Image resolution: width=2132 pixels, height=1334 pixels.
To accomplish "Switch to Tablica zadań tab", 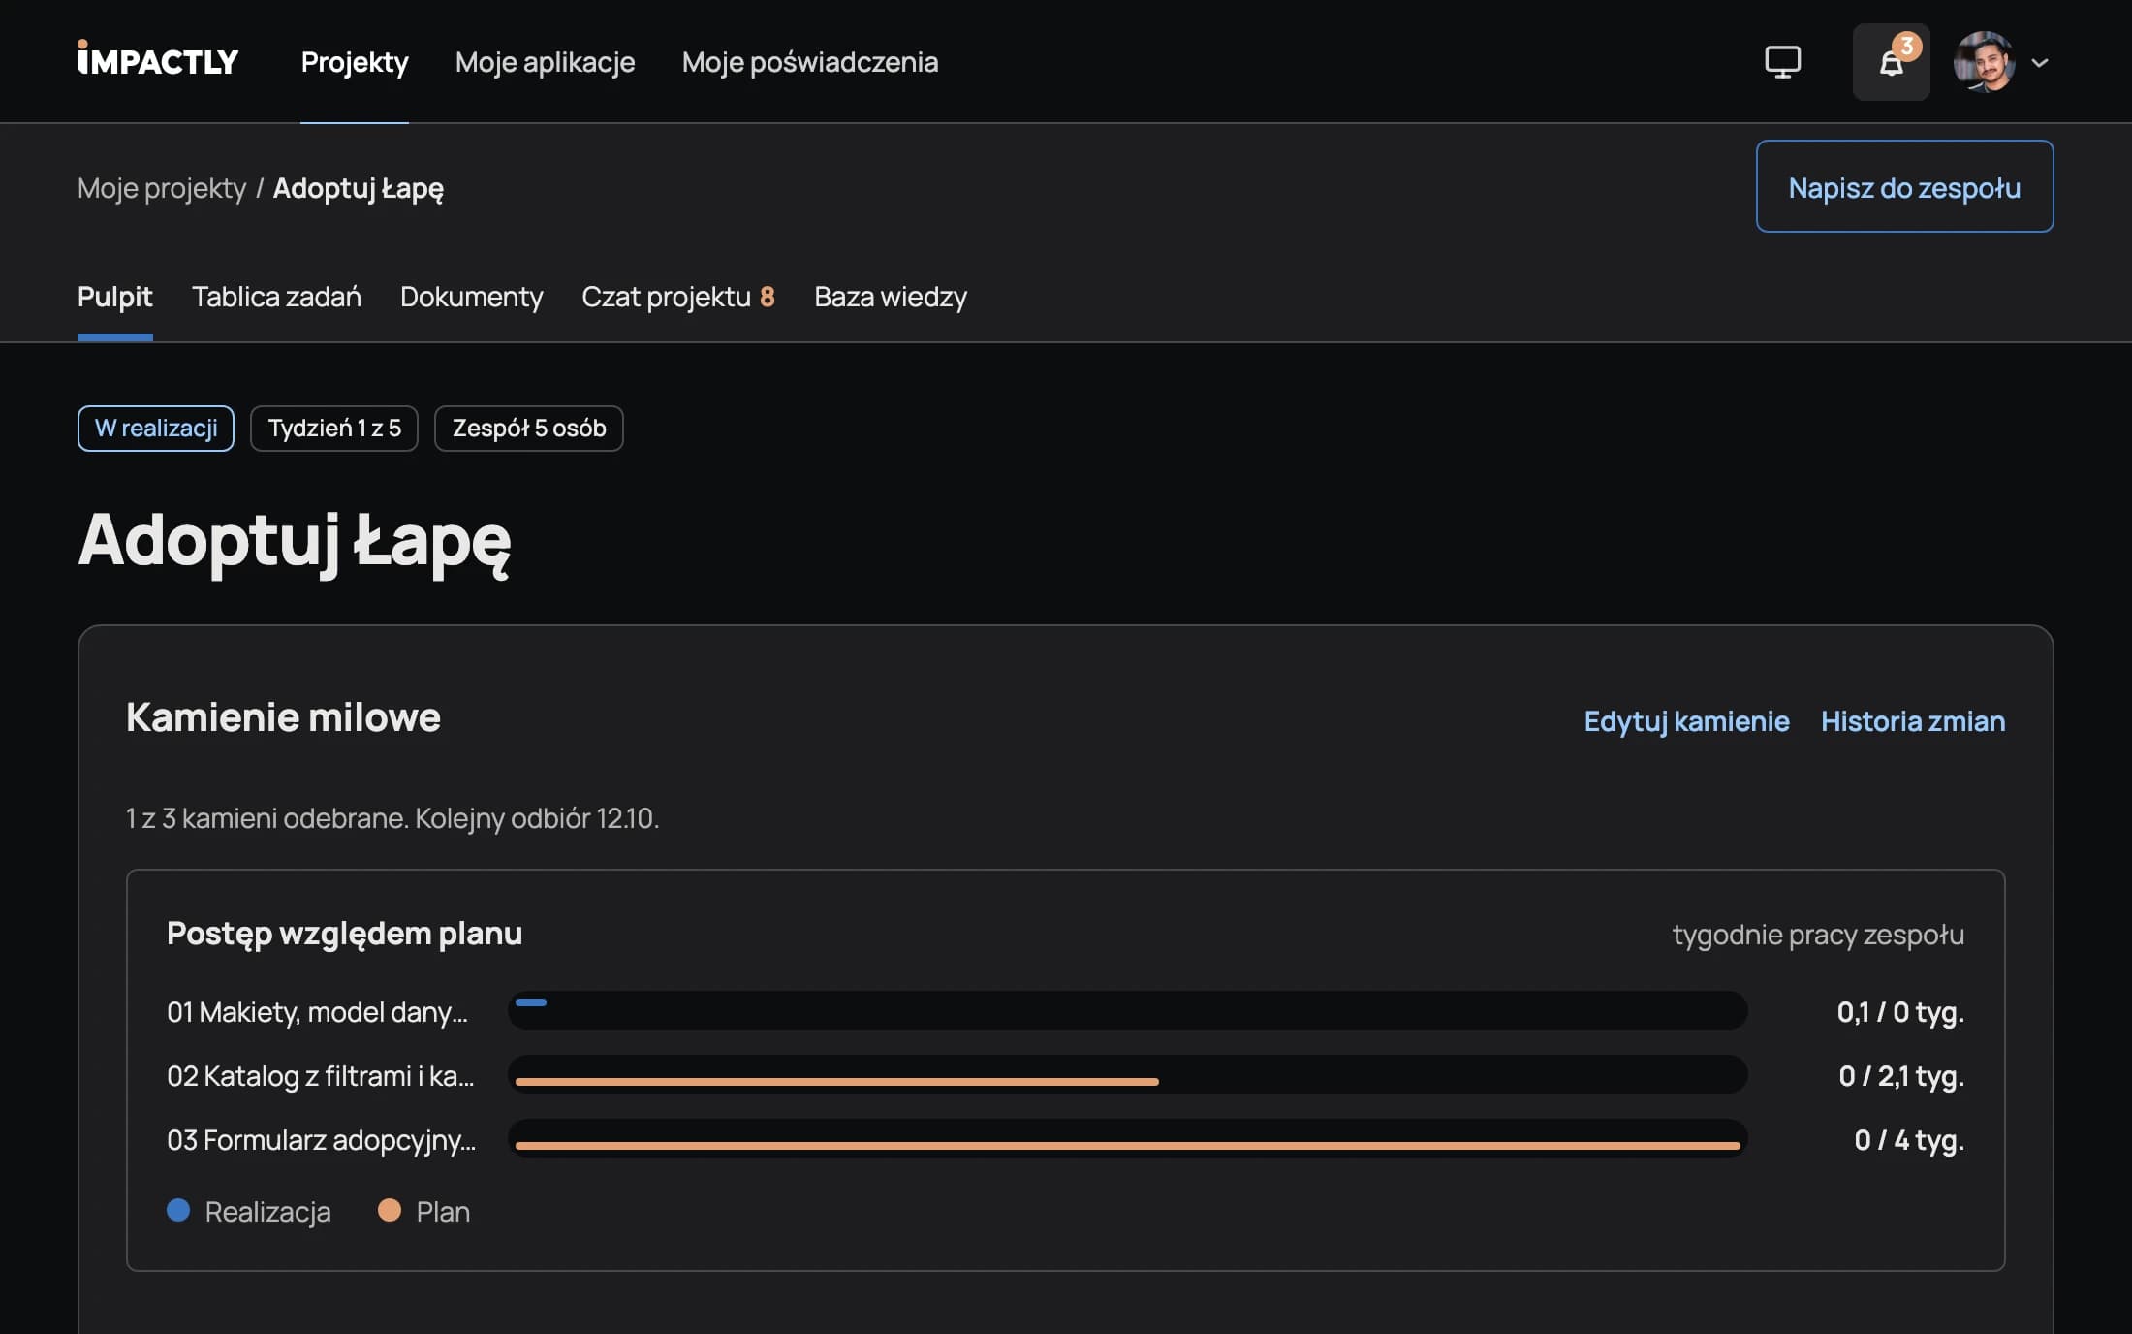I will [x=276, y=297].
